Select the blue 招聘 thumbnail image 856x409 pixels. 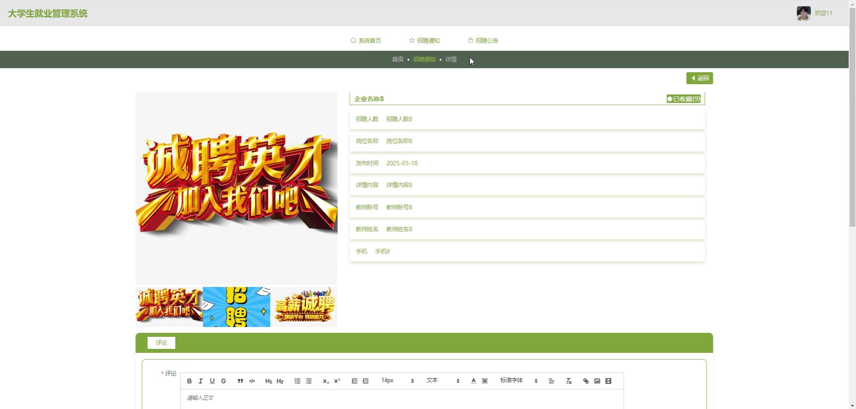[236, 307]
